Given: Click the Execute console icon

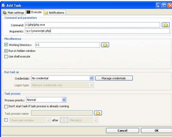Looking at the screenshot, I should (28, 12).
